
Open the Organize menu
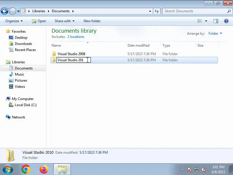point(14,21)
